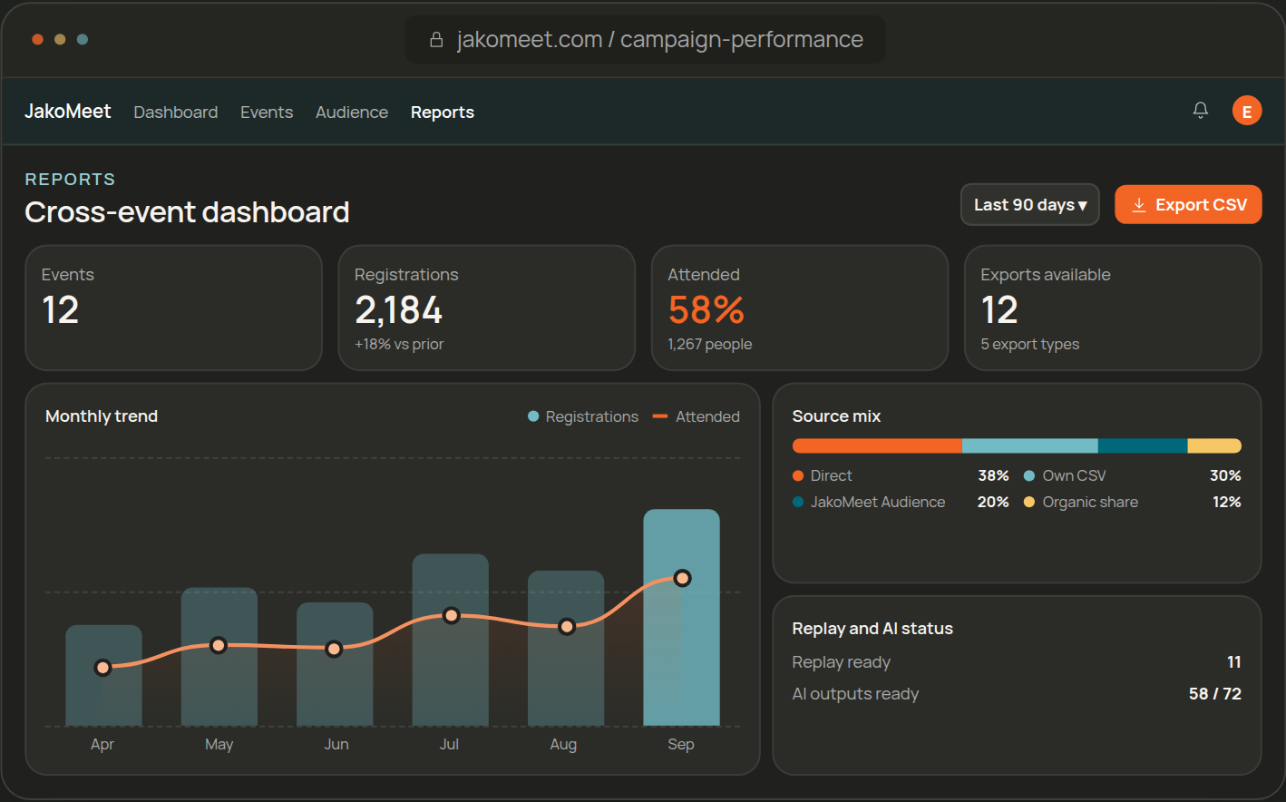Screen dimensions: 1286x802
Task: Click the JakoMeet Audience legend label
Action: [878, 502]
